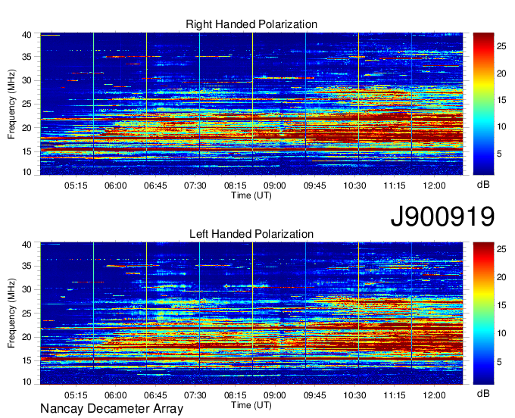This screenshot has width=515, height=418.
Task: Click the bottom plot's 'Frequency (MHz)' axis label
Action: [11, 313]
